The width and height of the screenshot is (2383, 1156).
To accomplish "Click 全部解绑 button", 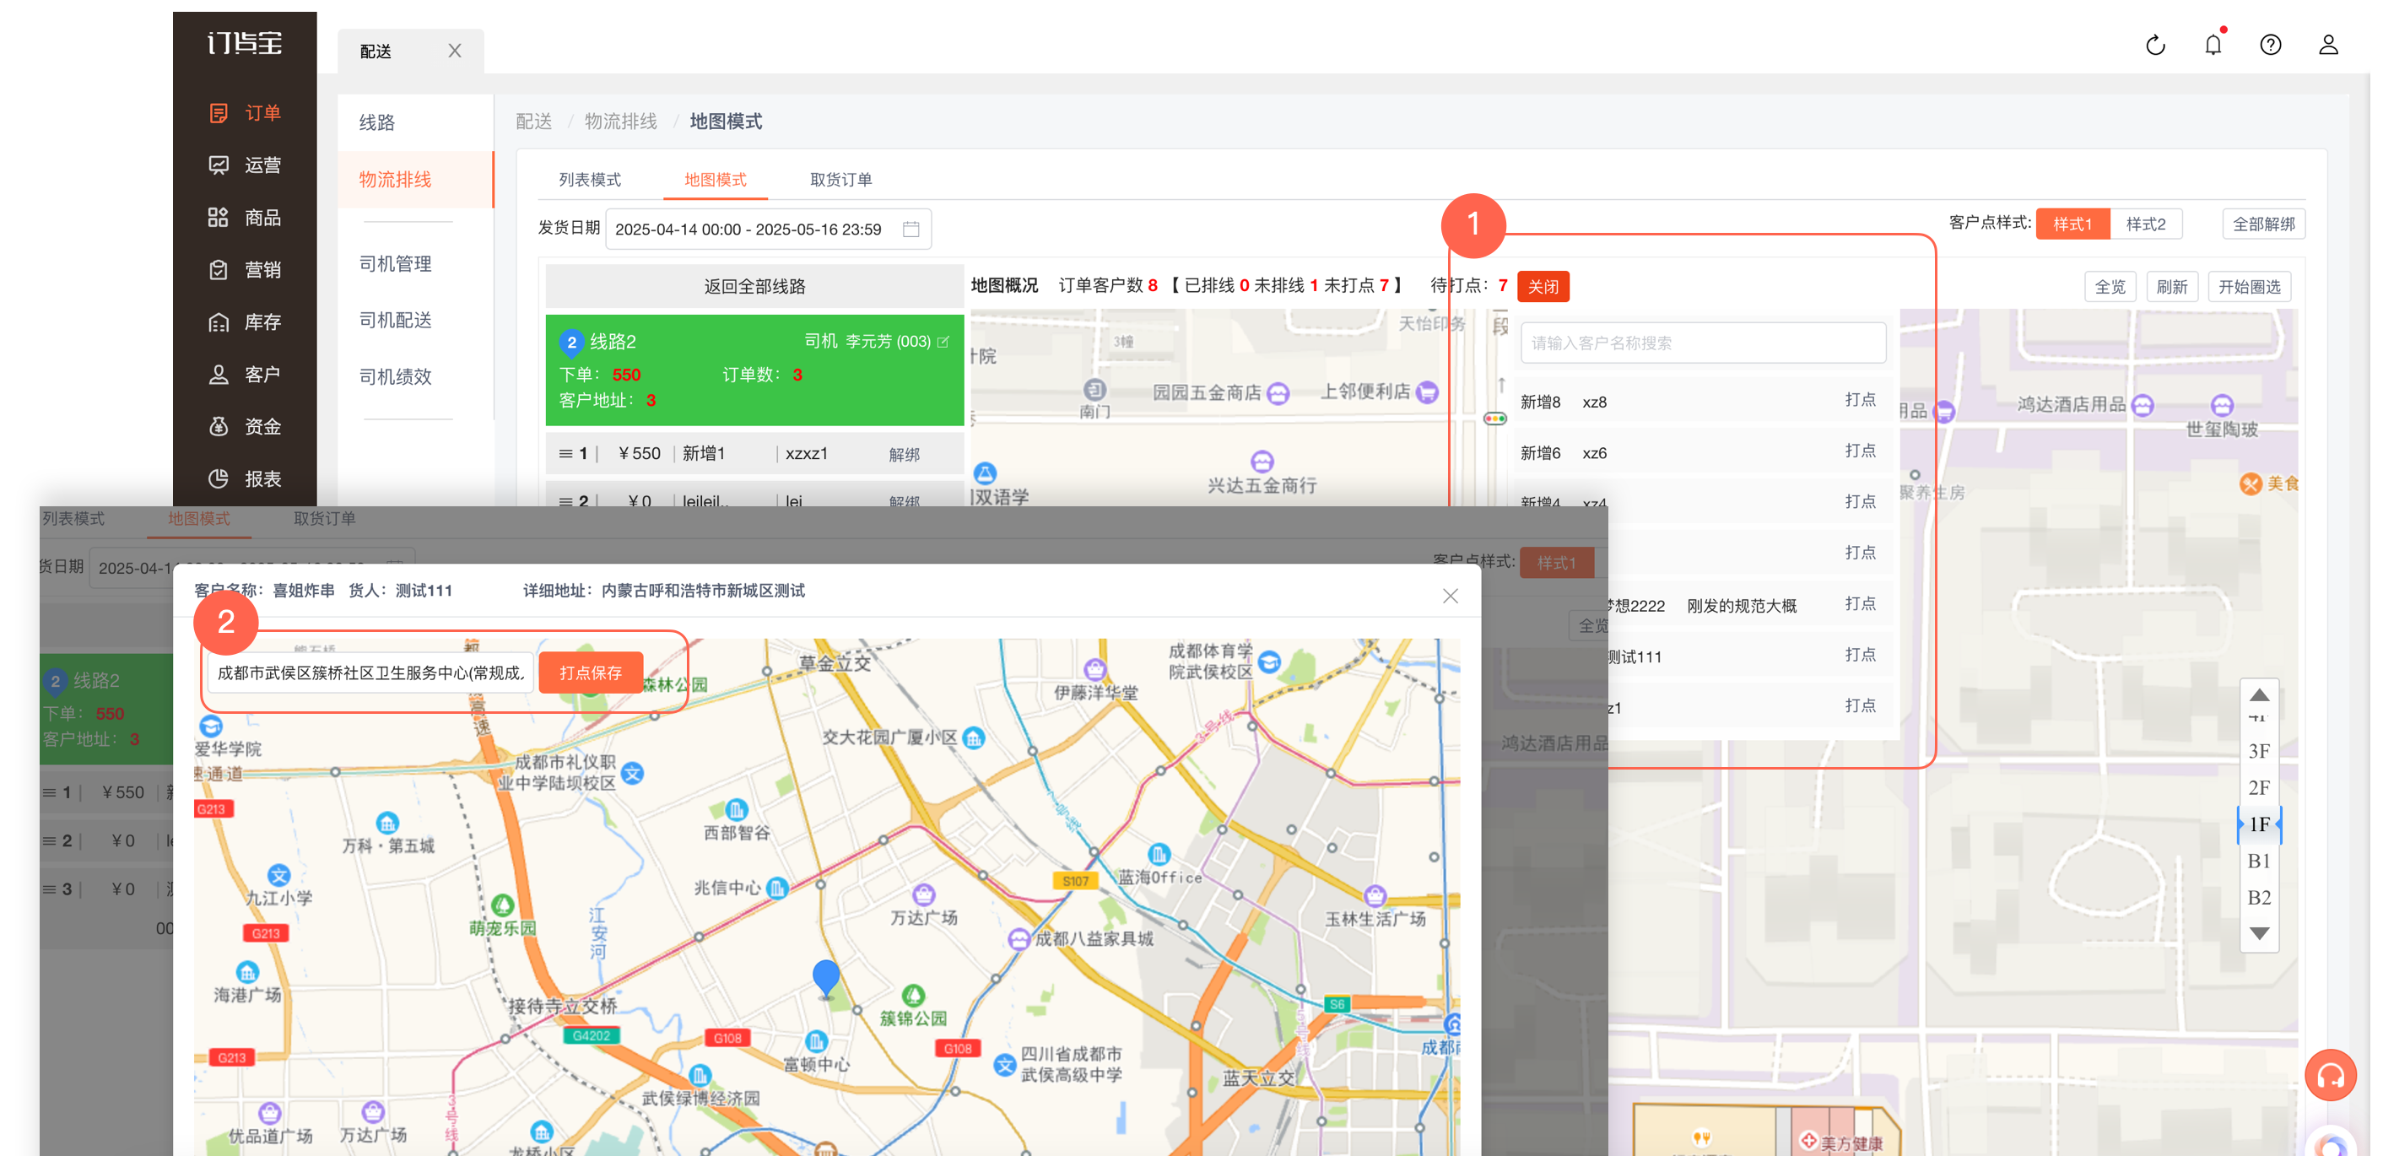I will point(2264,224).
